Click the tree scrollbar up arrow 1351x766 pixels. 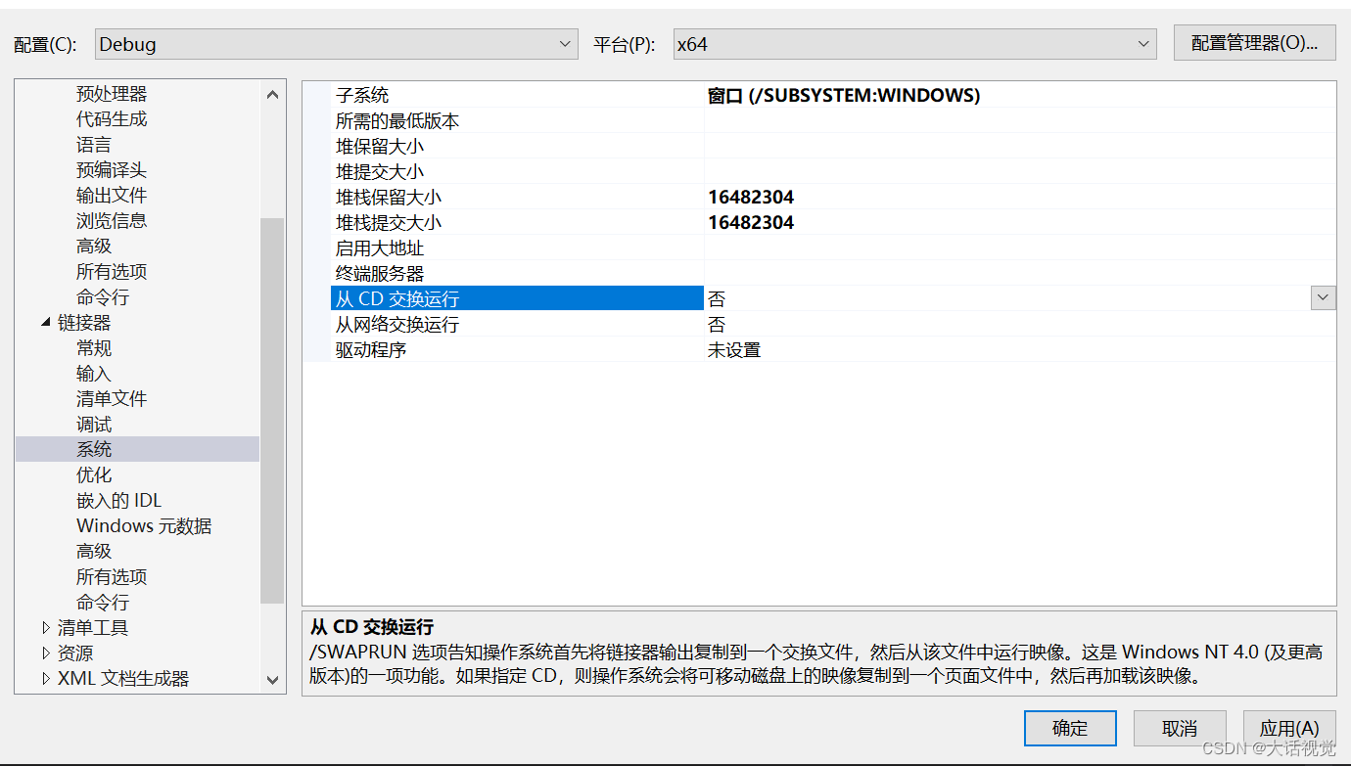click(272, 95)
